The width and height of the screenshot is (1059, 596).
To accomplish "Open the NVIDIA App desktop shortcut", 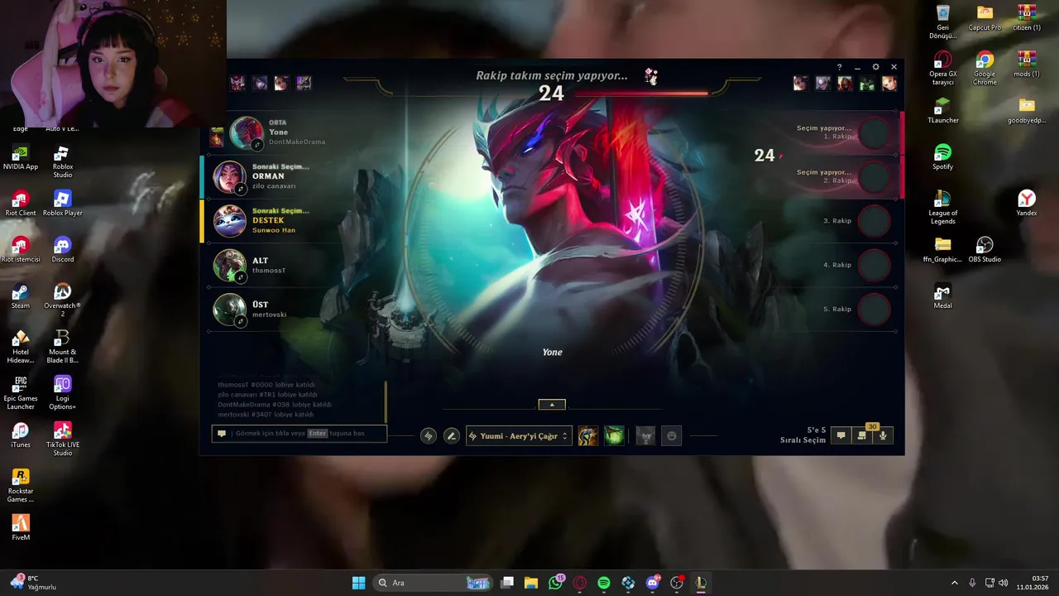I will tap(21, 157).
